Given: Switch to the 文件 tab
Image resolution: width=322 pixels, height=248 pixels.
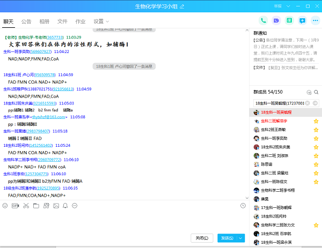Looking at the screenshot, I should pyautogui.click(x=62, y=21).
